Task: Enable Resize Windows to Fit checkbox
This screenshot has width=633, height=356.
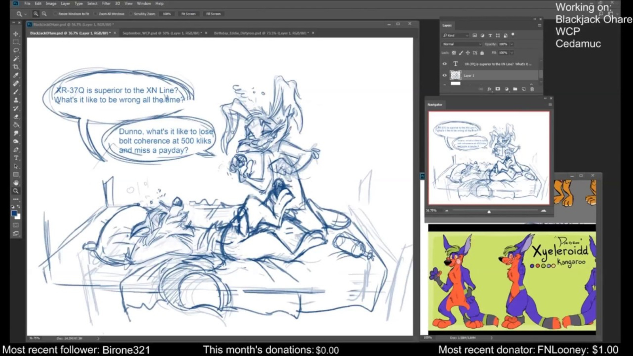Action: click(x=56, y=14)
